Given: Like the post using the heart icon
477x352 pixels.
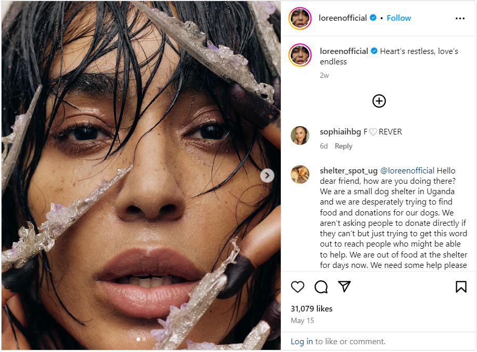Looking at the screenshot, I should pos(297,287).
